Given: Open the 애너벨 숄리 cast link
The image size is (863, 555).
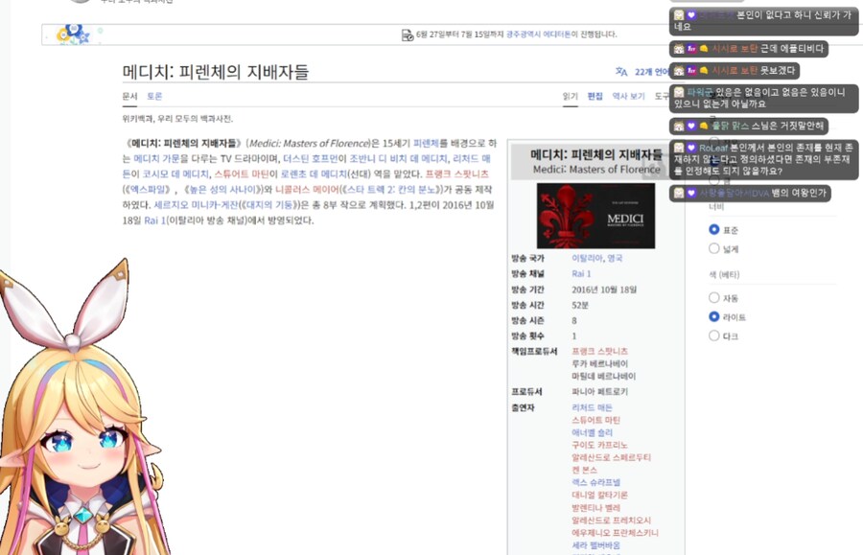Looking at the screenshot, I should (593, 433).
